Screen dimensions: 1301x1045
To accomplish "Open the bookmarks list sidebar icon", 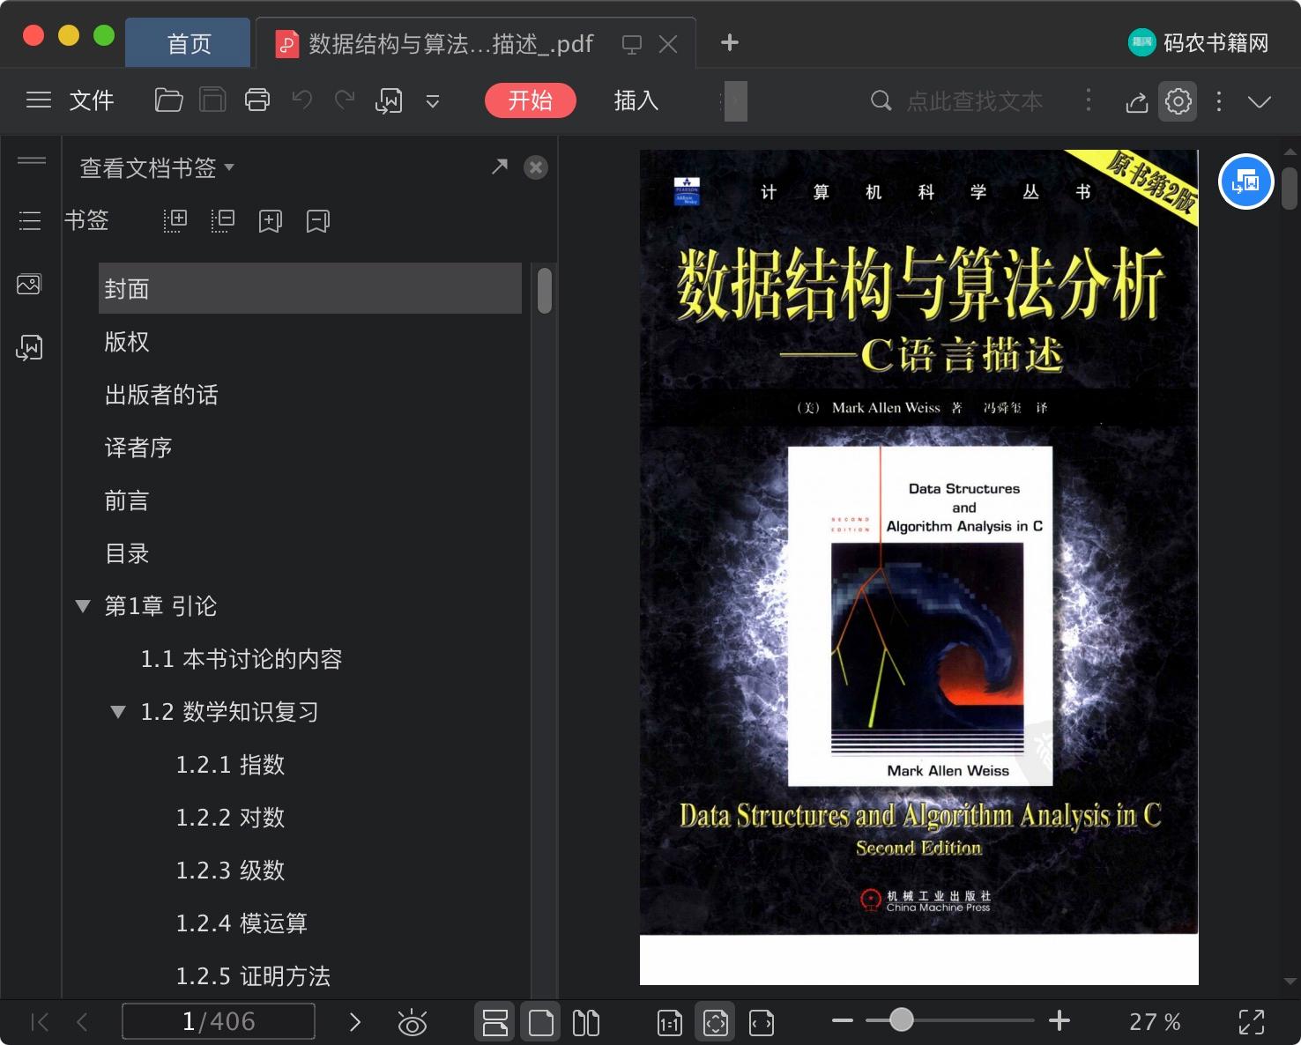I will pos(30,220).
